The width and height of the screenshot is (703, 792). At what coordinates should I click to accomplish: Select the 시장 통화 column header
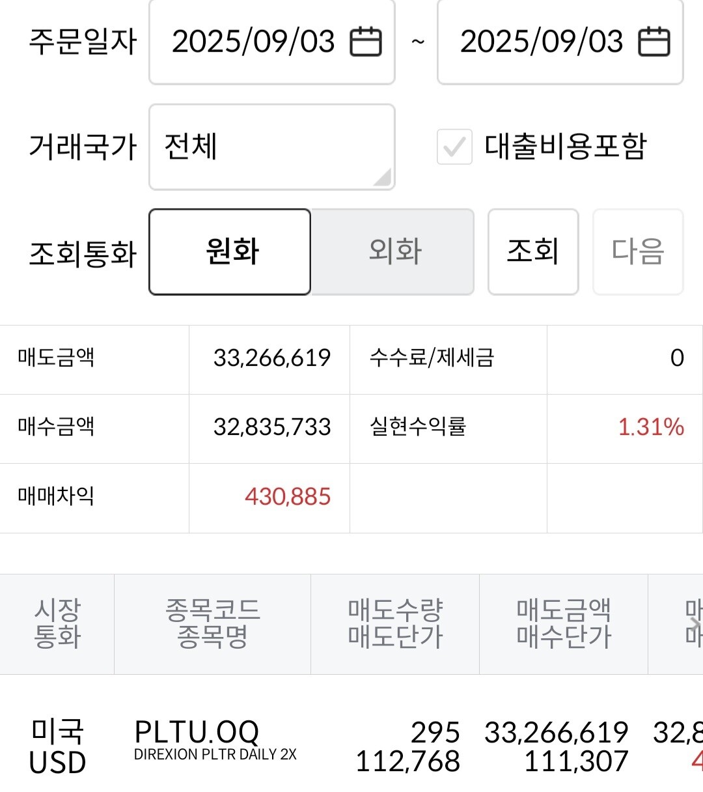click(57, 624)
